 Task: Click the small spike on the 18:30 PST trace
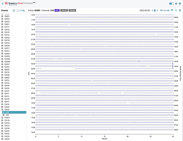point(139,61)
